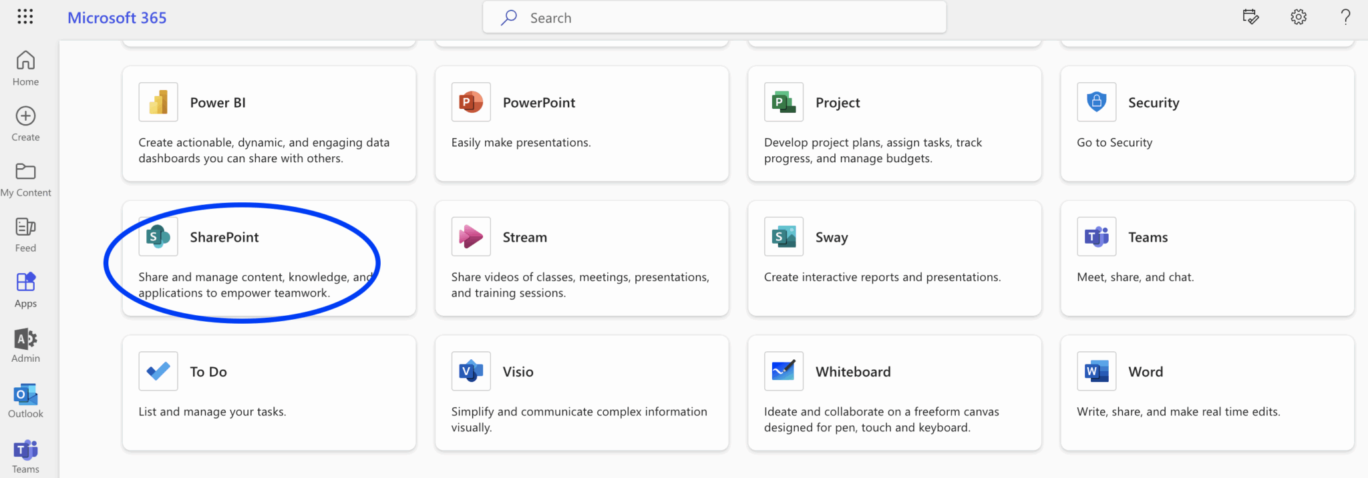
Task: Open the Help question mark icon
Action: coord(1345,17)
